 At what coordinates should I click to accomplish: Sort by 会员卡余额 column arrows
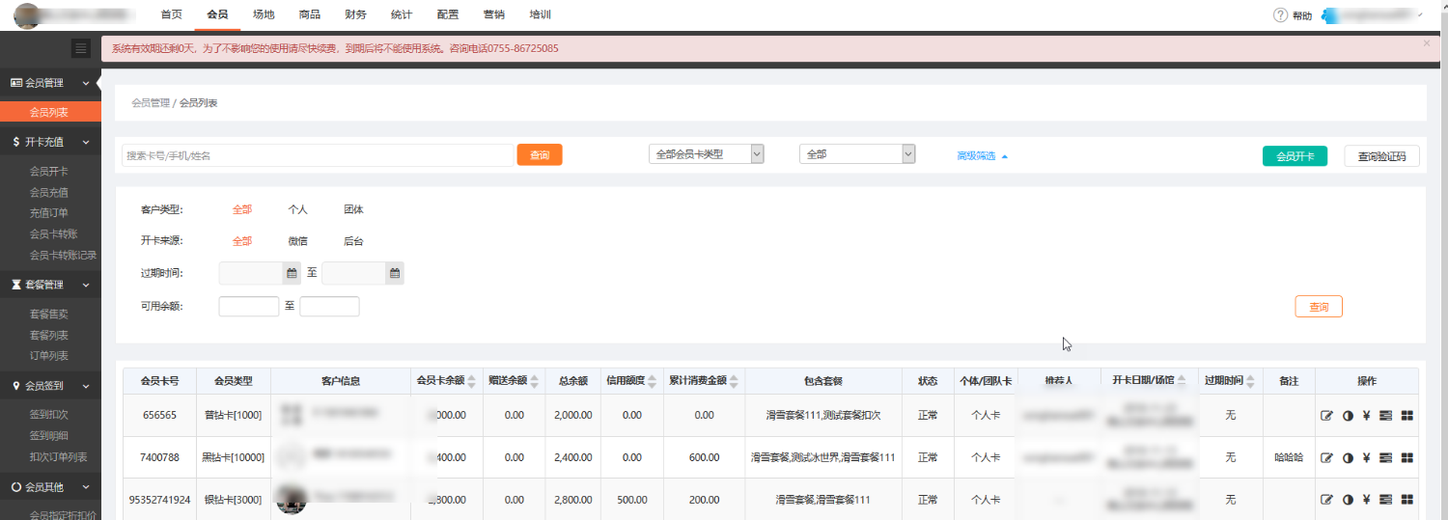pos(471,381)
